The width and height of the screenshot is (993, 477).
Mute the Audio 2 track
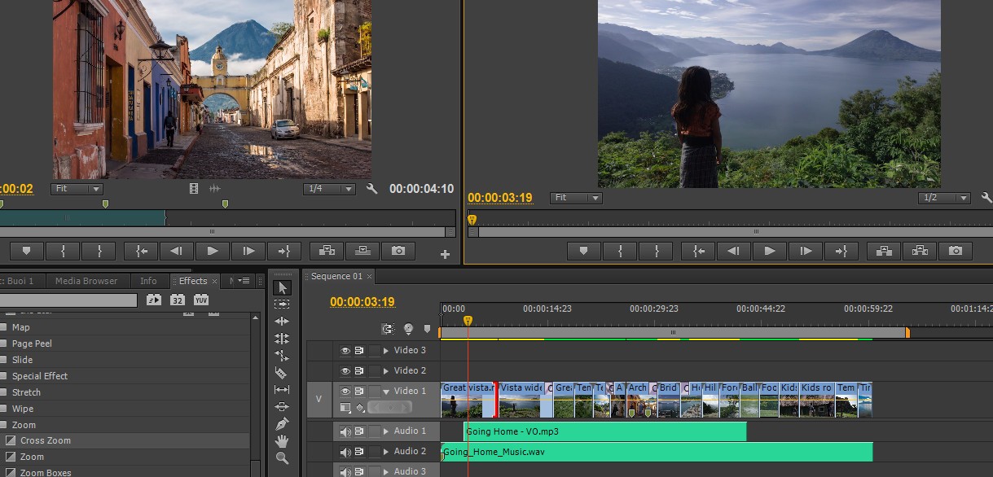pos(345,452)
